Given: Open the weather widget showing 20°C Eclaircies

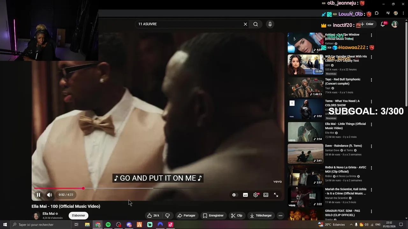Looking at the screenshot, I should [331, 225].
